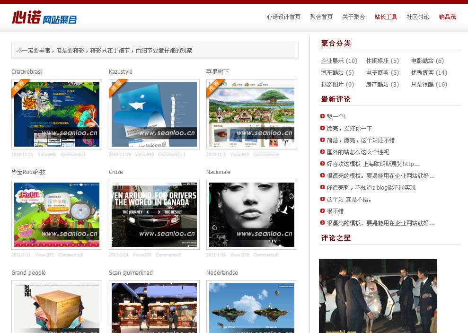Open the Nacionale black-and-white face thumbnail
The image size is (468, 333).
pos(252,215)
